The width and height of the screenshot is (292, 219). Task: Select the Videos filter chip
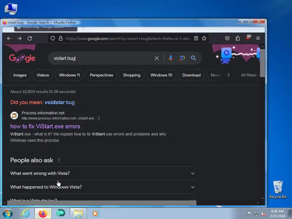click(x=43, y=75)
